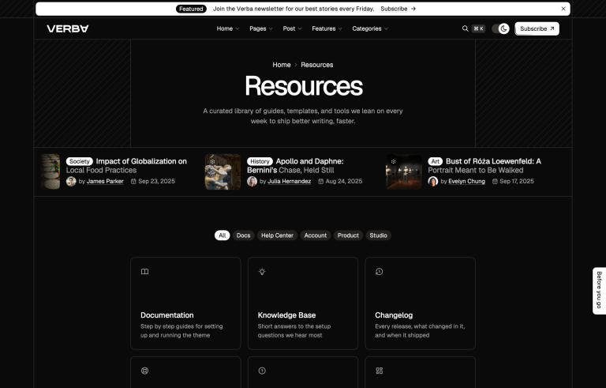The image size is (606, 388).
Task: Follow the Subscribe link in the banner
Action: tap(398, 9)
